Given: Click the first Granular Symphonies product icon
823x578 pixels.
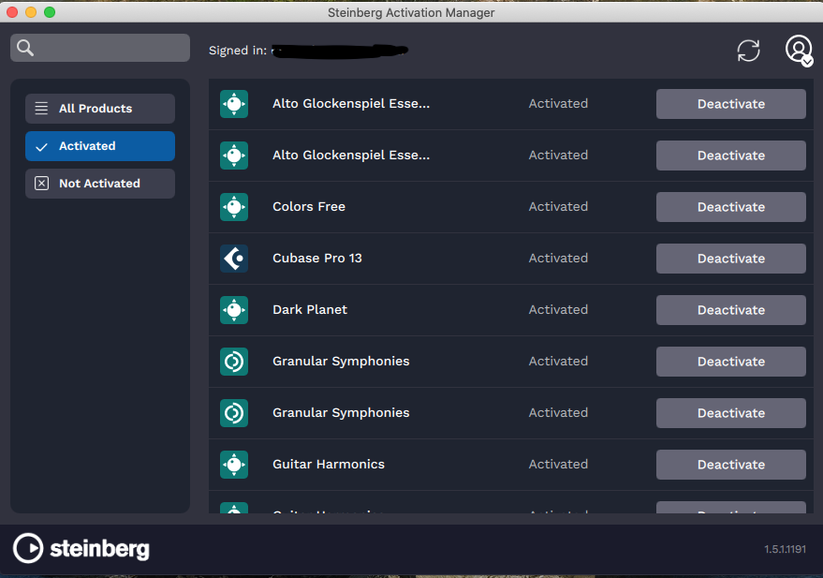Looking at the screenshot, I should pyautogui.click(x=234, y=362).
